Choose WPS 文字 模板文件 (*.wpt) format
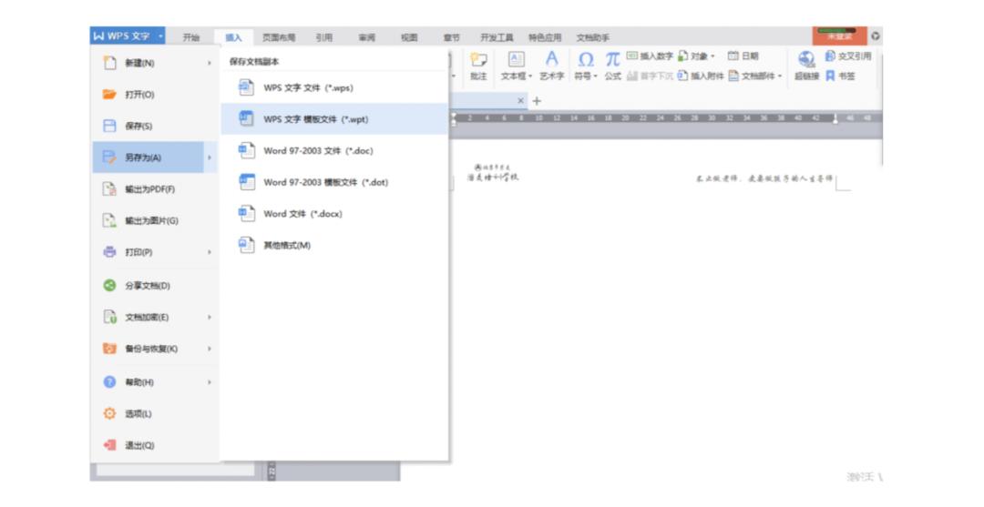This screenshot has width=984, height=507. tap(334, 119)
